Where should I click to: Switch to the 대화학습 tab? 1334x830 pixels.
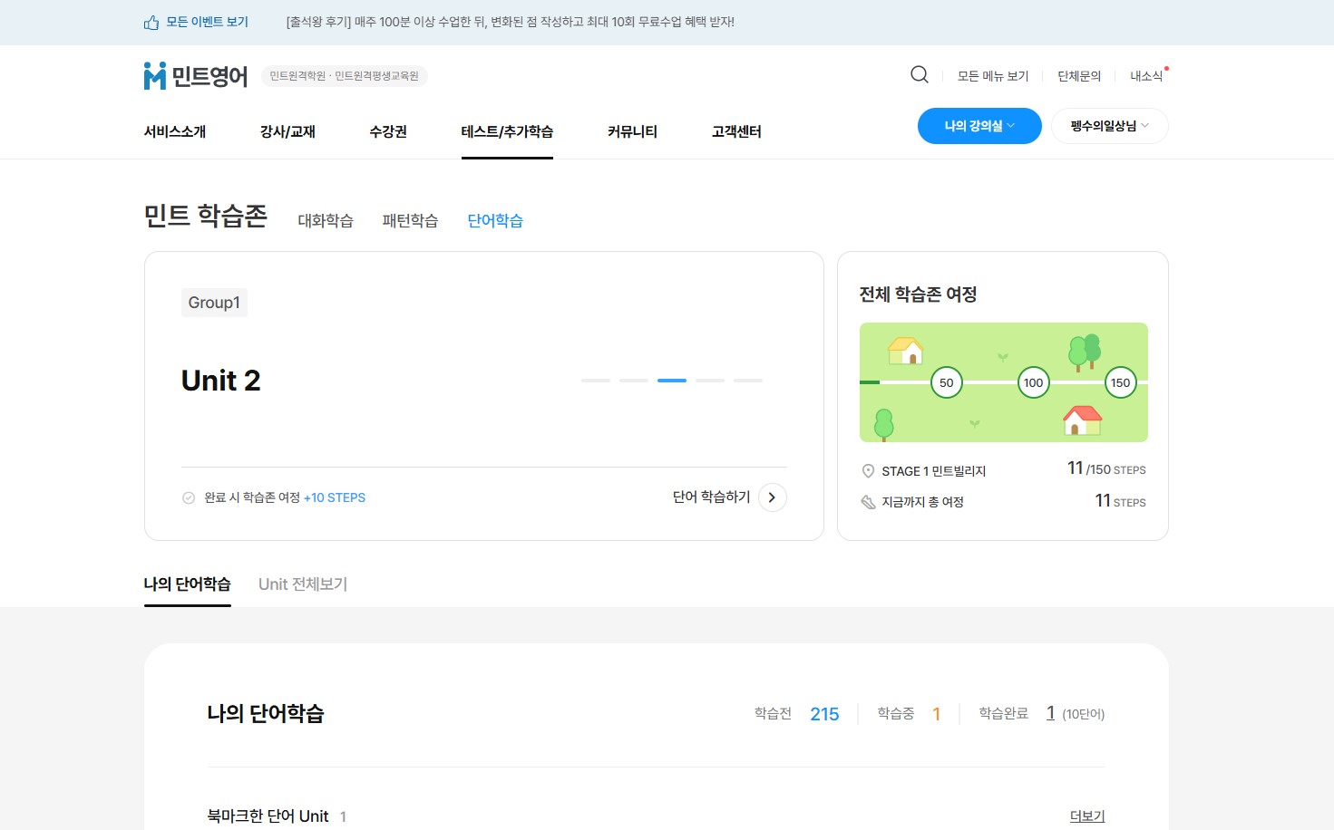click(x=326, y=220)
